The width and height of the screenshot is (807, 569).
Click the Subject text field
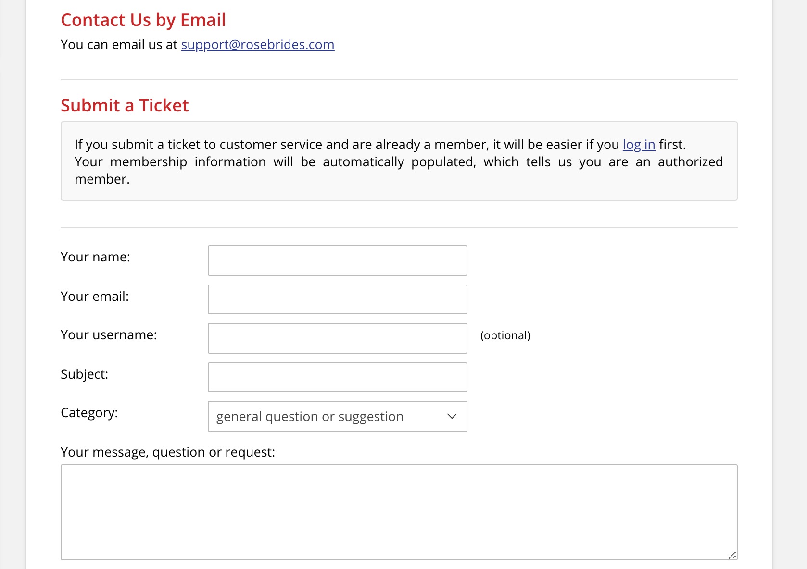[x=337, y=377]
